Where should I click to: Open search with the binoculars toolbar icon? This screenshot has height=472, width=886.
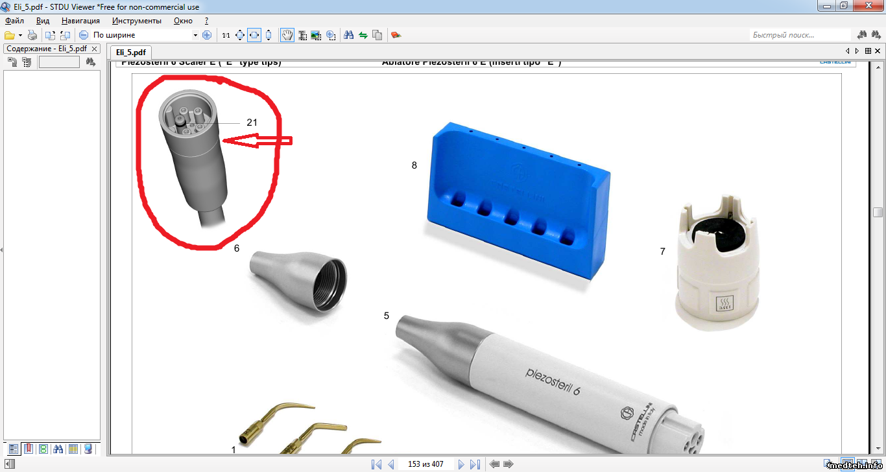pyautogui.click(x=348, y=35)
